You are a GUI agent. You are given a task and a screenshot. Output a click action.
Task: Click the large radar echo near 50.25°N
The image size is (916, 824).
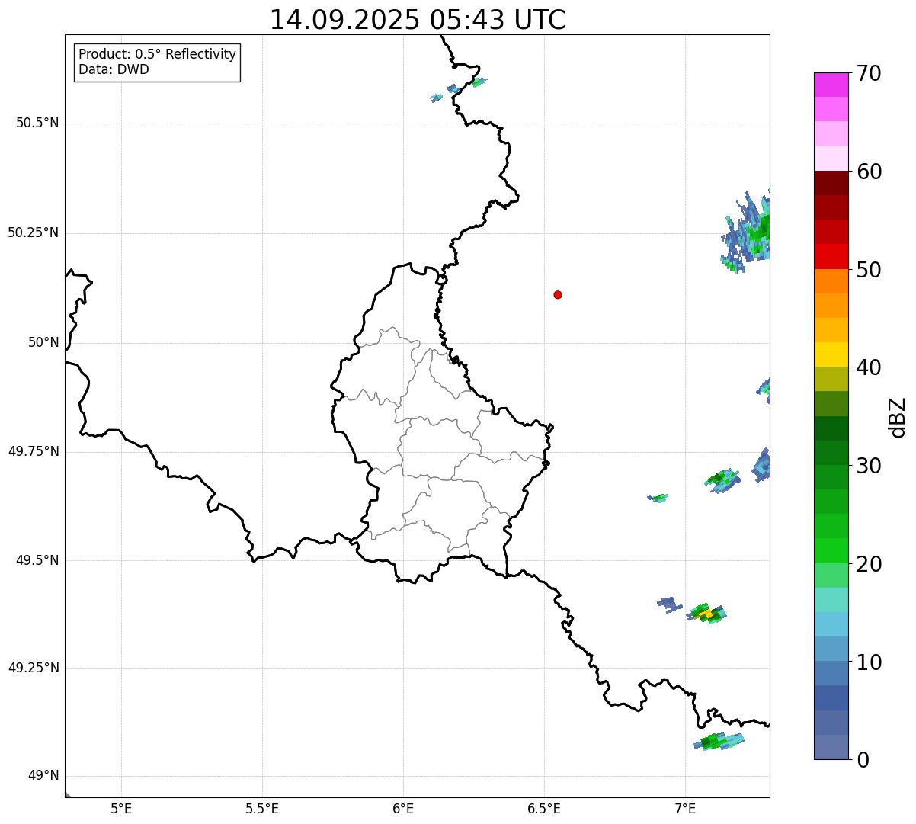747,231
